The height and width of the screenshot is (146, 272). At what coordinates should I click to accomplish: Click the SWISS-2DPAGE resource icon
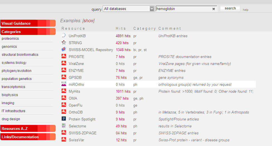tap(64, 132)
